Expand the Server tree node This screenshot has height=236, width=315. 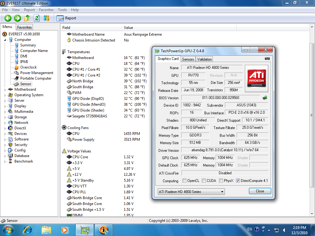point(5,101)
